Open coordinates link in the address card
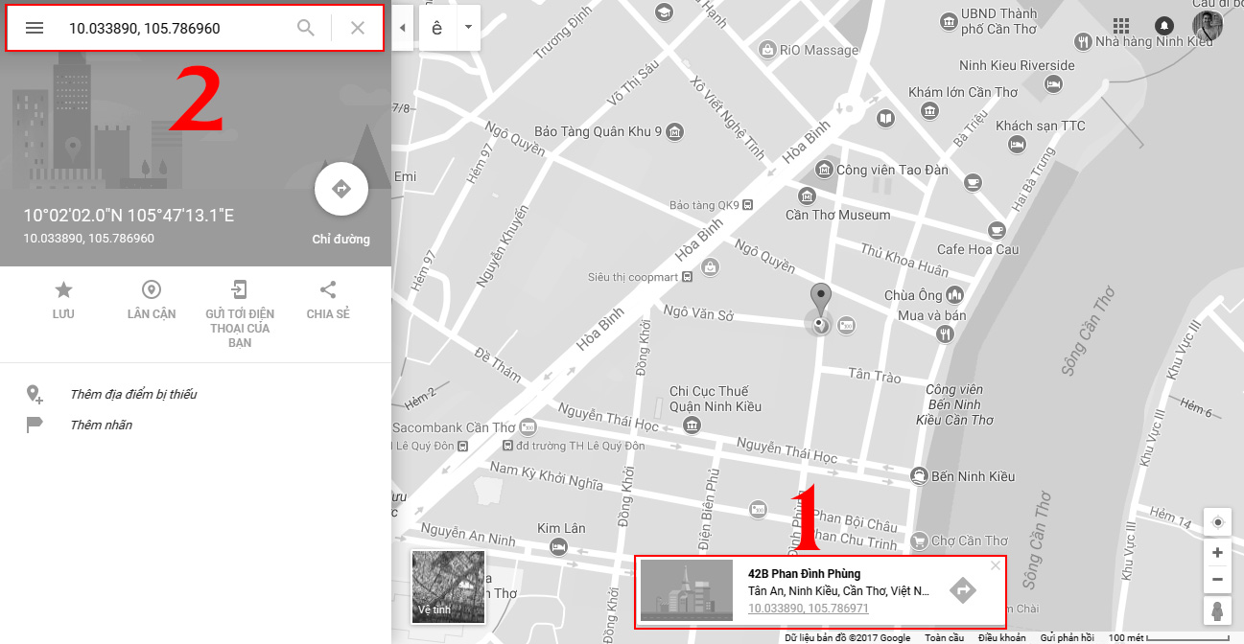This screenshot has height=644, width=1244. pos(808,609)
